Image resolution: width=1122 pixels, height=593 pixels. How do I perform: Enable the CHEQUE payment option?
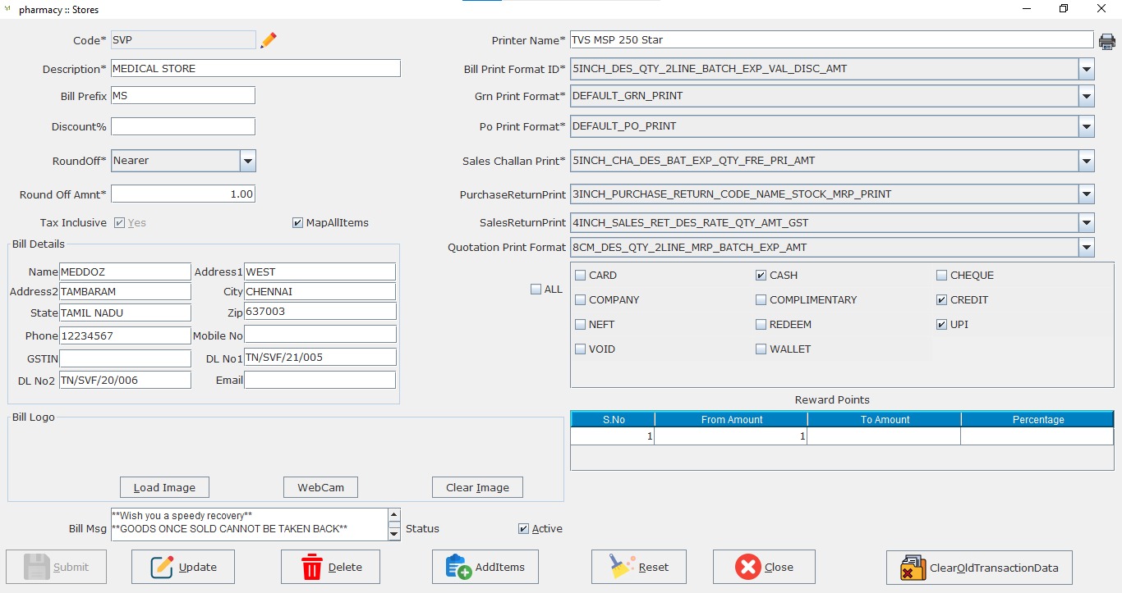pos(942,276)
